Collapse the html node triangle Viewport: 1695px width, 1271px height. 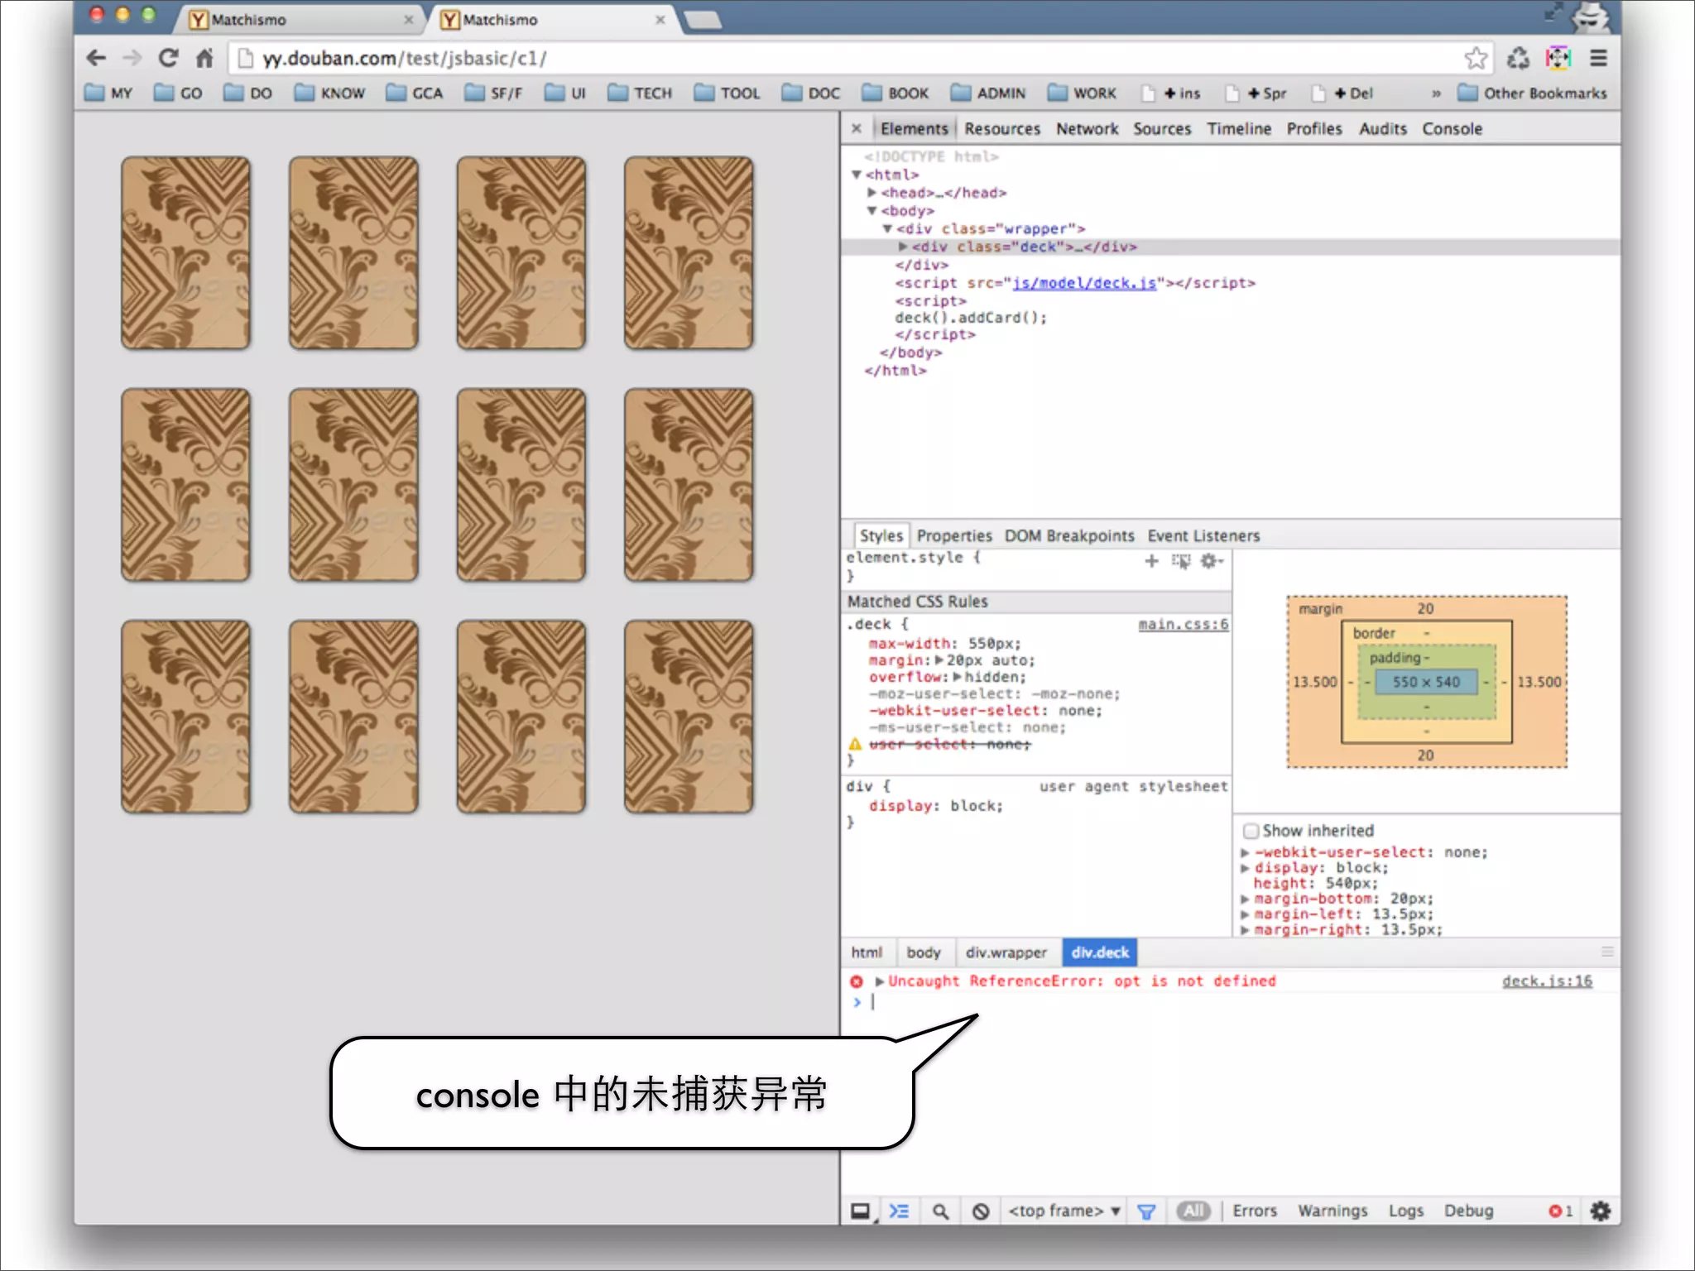pos(857,175)
